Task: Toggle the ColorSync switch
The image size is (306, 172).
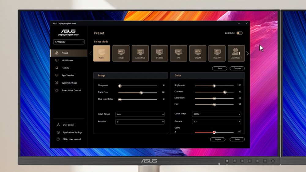Action: [240, 33]
